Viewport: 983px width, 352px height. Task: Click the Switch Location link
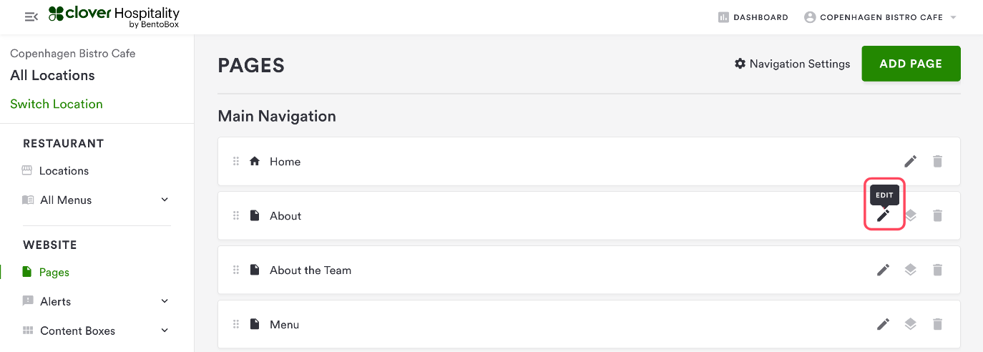coord(57,104)
